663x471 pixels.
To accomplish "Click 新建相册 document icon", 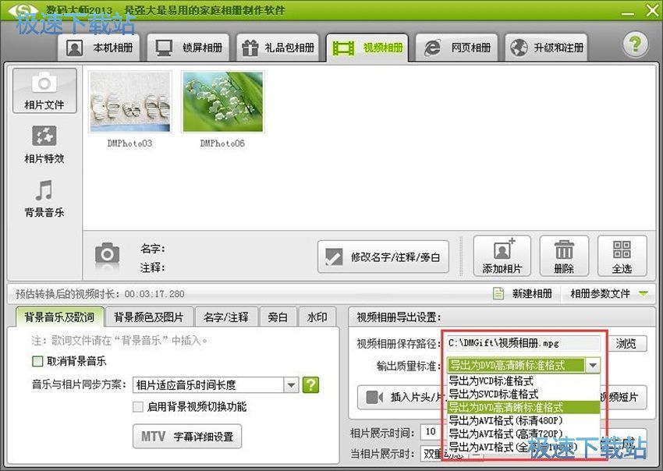I will pos(498,293).
